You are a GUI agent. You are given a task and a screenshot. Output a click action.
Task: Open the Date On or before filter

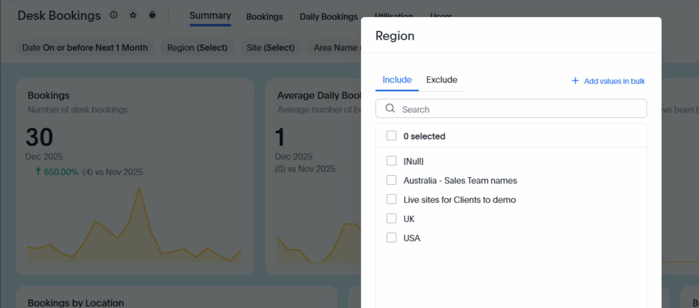85,48
